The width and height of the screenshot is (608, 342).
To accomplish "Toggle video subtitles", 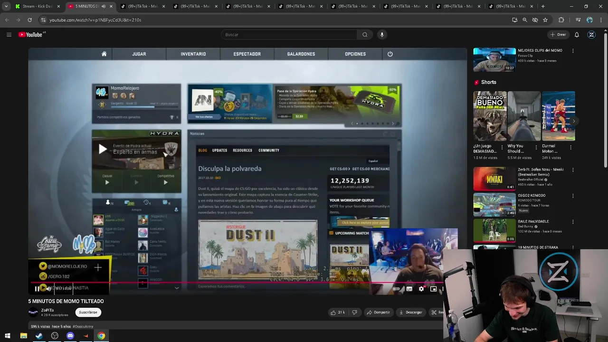I will pos(409,289).
